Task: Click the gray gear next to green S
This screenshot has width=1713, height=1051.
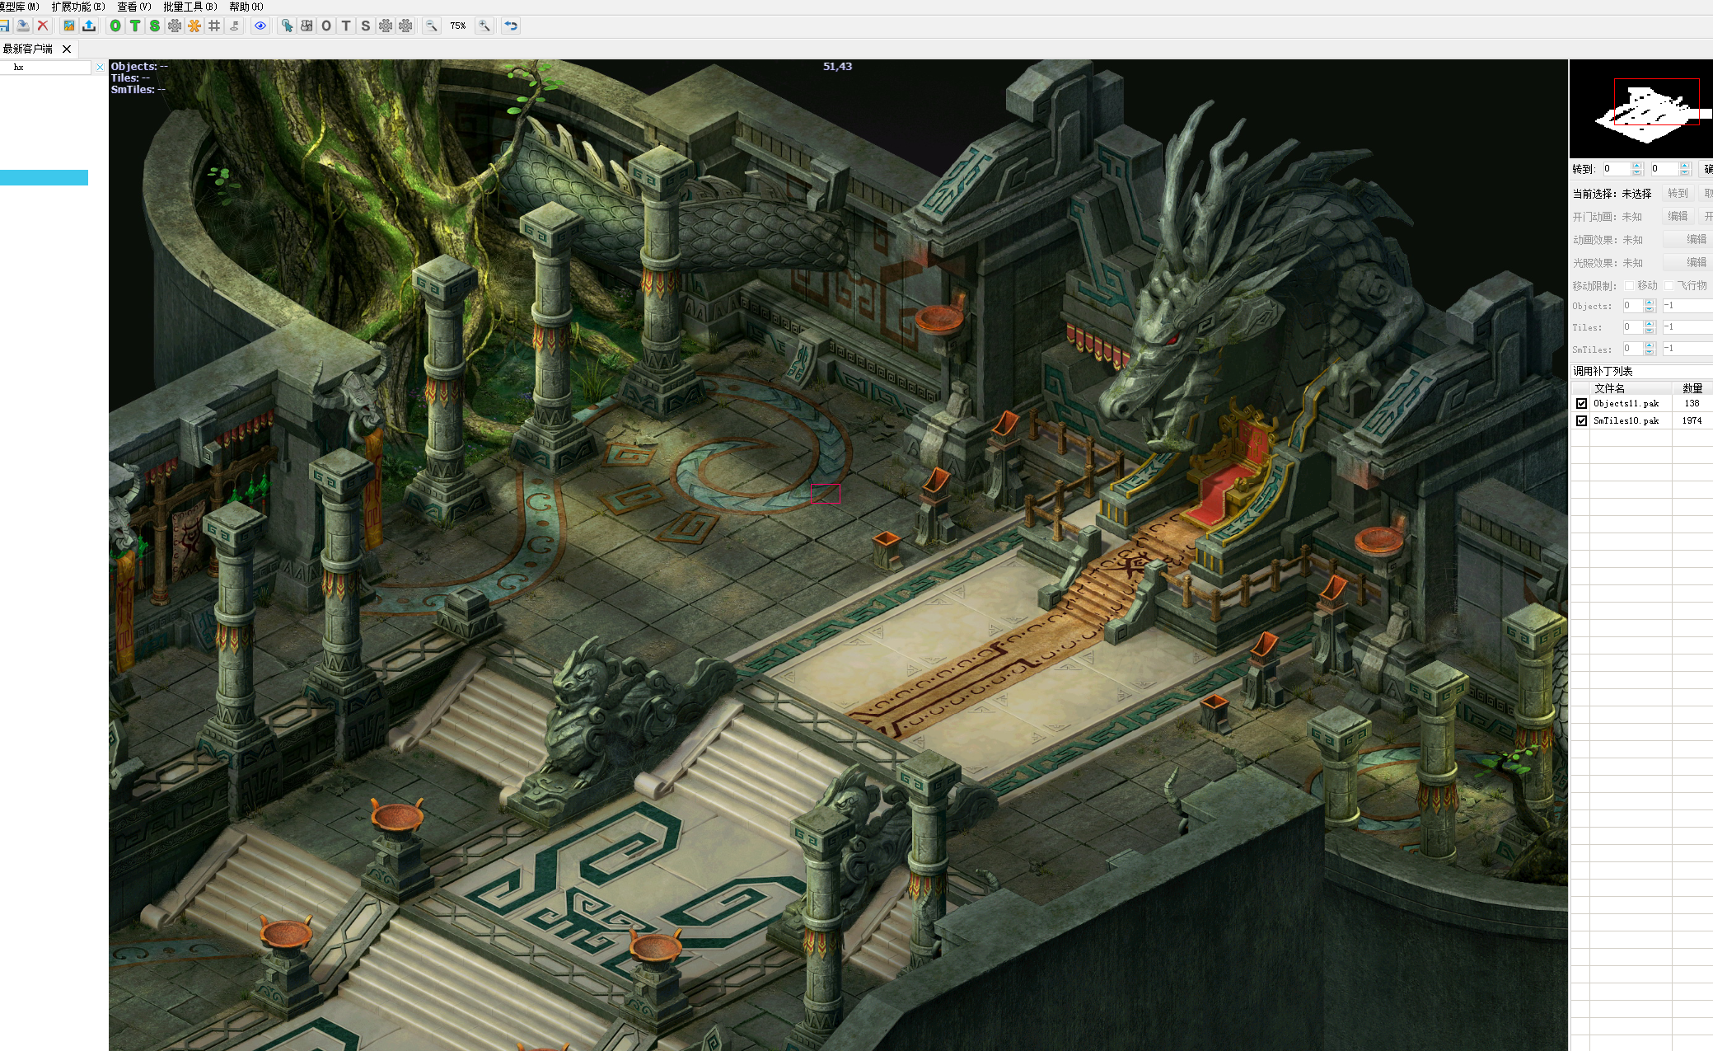Action: [x=175, y=26]
